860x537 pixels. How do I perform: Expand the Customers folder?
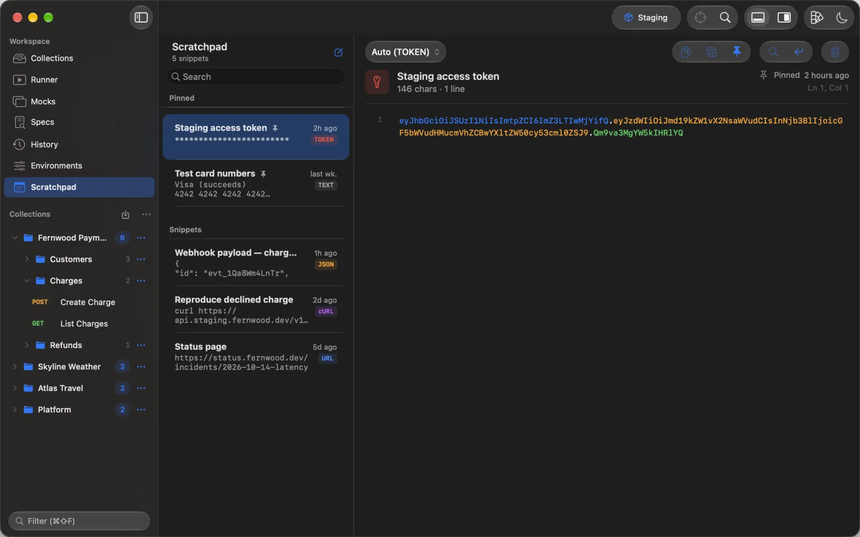[x=26, y=259]
